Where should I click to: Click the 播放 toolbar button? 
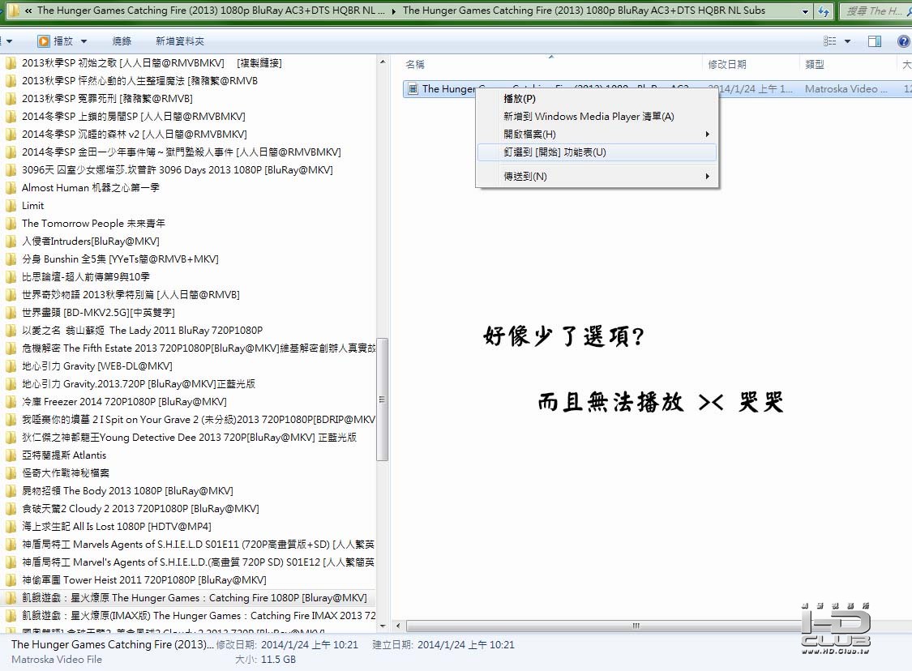(x=56, y=41)
